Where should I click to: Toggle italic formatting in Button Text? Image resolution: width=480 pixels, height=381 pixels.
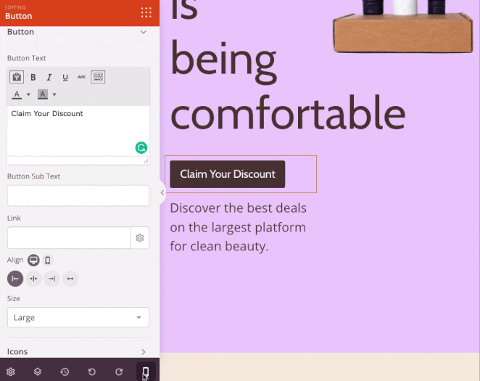tap(49, 77)
